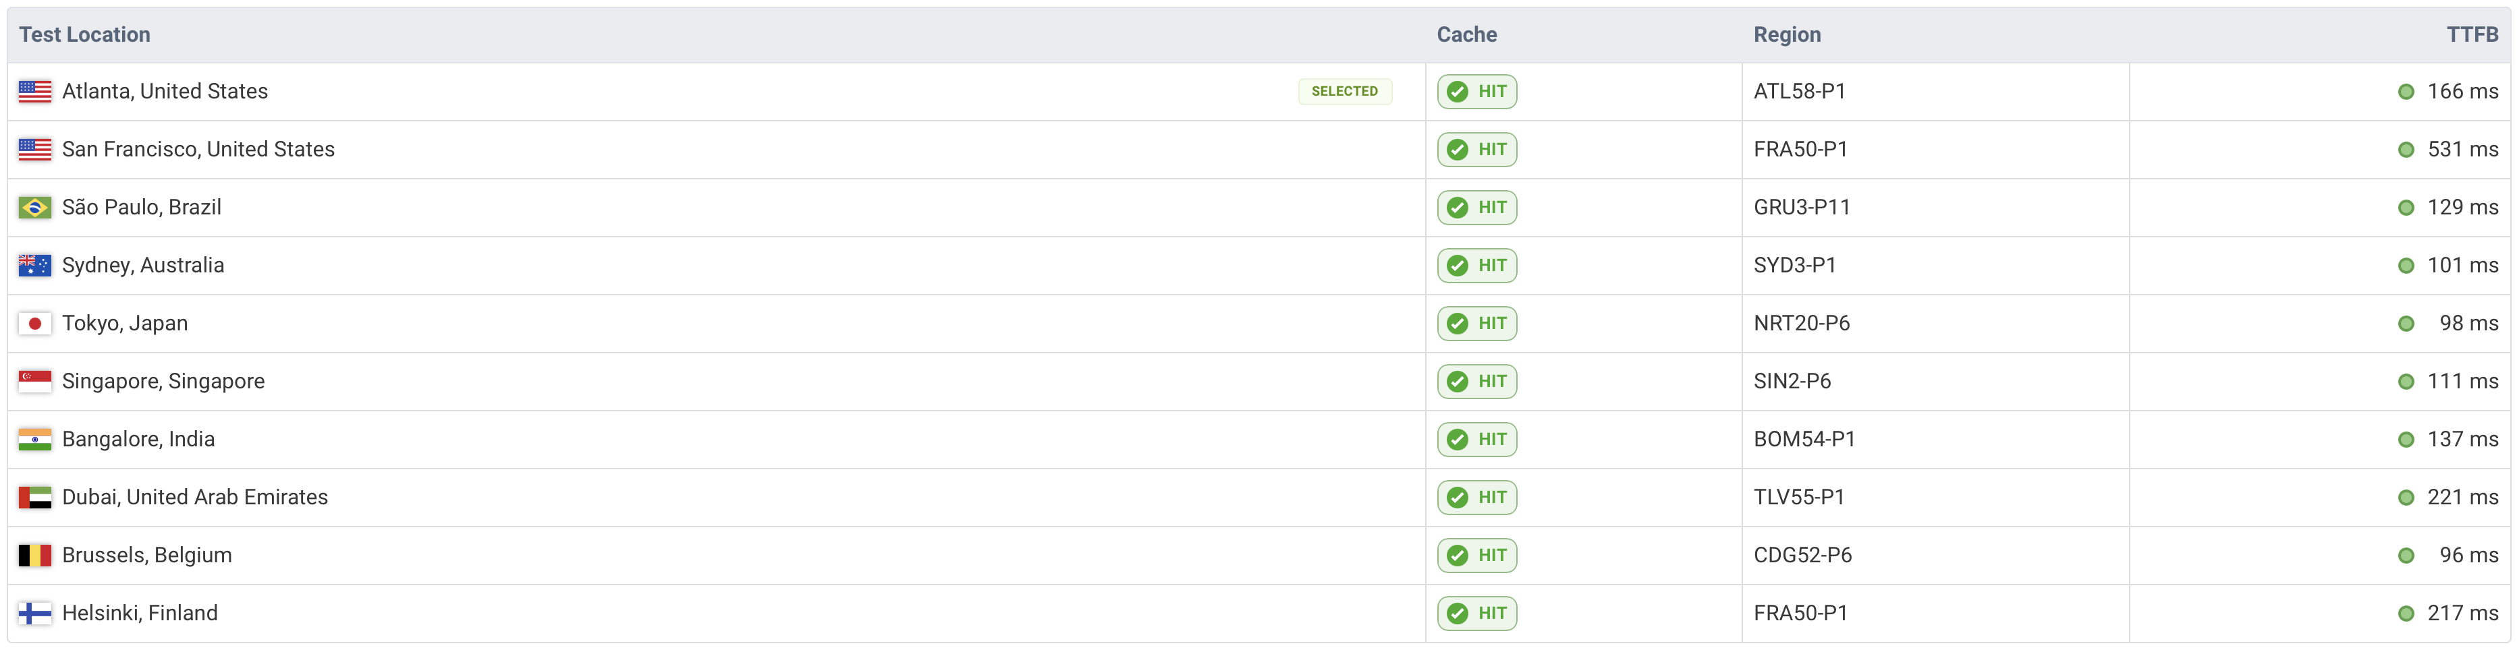Sort by the Test Location column header
The height and width of the screenshot is (654, 2517).
(x=85, y=35)
